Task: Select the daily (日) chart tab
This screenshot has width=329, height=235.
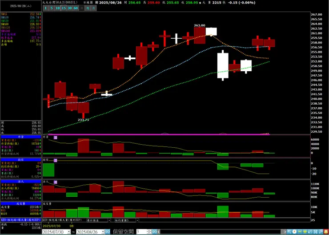Action: (x=82, y=8)
